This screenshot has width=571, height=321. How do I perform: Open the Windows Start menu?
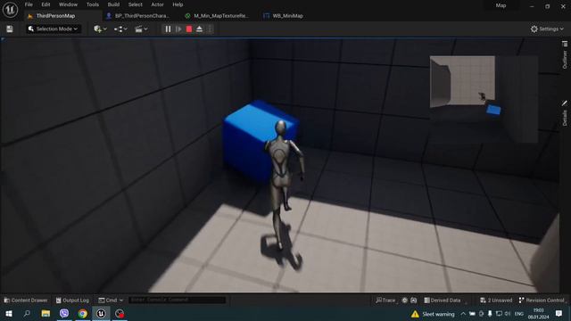pyautogui.click(x=8, y=313)
